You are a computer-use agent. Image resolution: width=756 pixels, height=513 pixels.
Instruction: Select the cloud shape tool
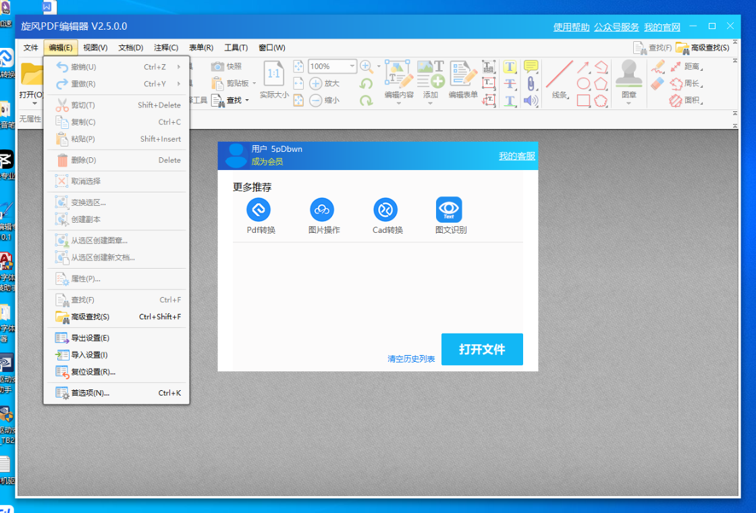tap(601, 101)
